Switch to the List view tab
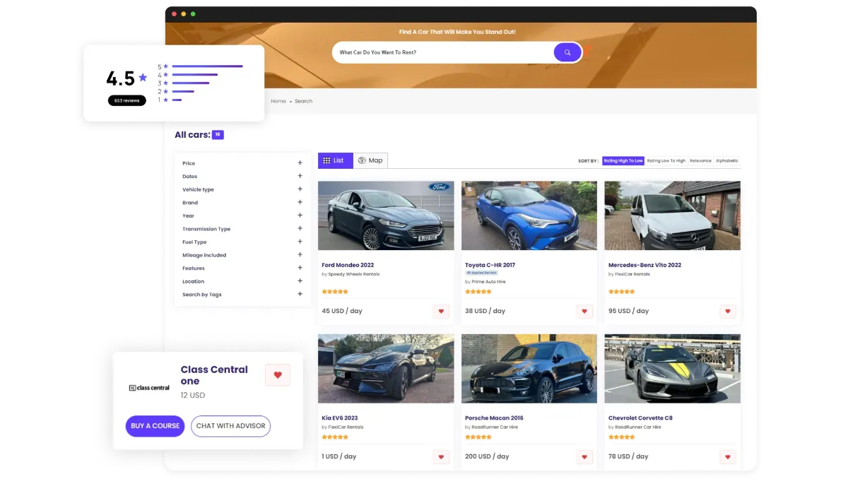The height and width of the screenshot is (491, 848). tap(335, 160)
